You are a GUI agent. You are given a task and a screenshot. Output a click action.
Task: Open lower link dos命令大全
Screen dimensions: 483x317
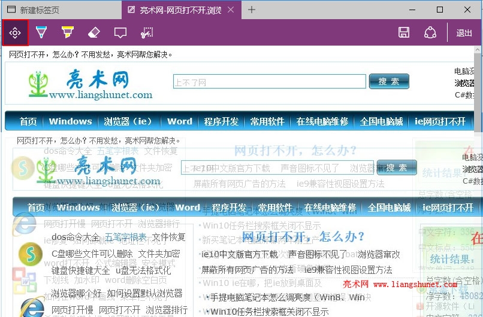(x=76, y=237)
